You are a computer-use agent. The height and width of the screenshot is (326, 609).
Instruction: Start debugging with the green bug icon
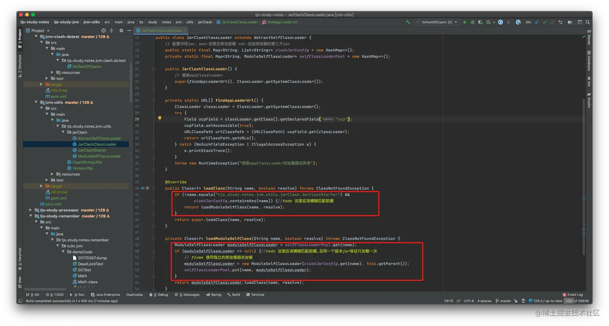[472, 22]
